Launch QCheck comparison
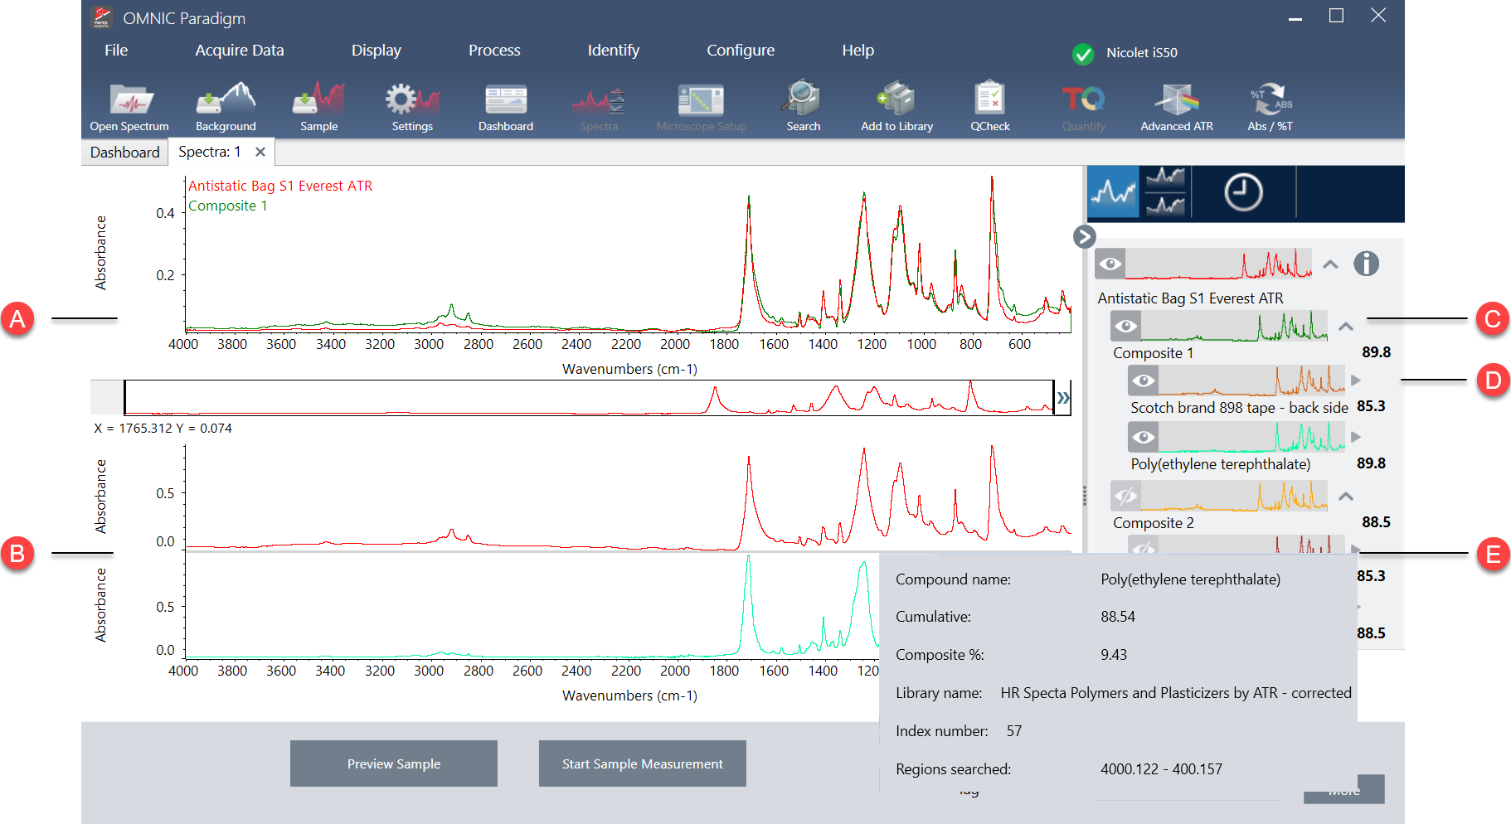The image size is (1511, 824). click(x=990, y=107)
